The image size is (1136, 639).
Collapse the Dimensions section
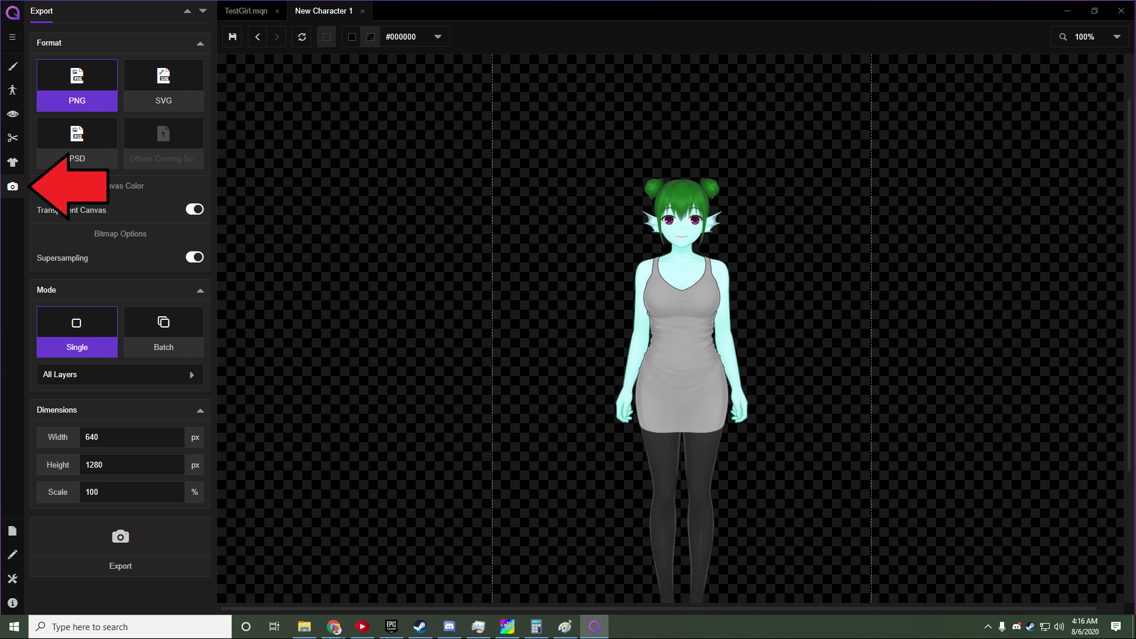[x=200, y=410]
